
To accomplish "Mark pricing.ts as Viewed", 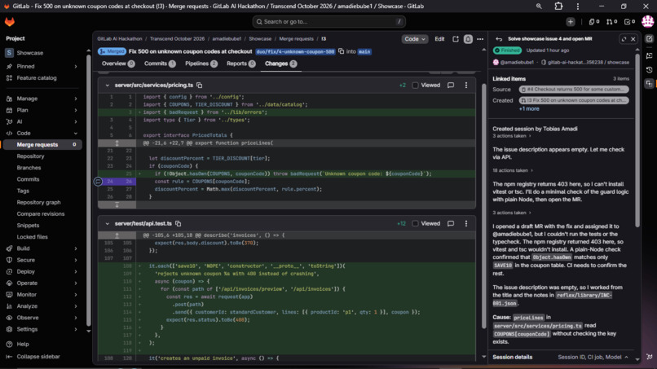I will 415,85.
